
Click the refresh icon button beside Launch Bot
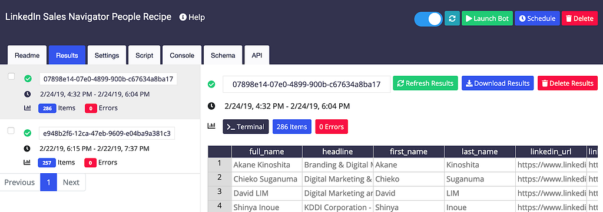(x=452, y=18)
